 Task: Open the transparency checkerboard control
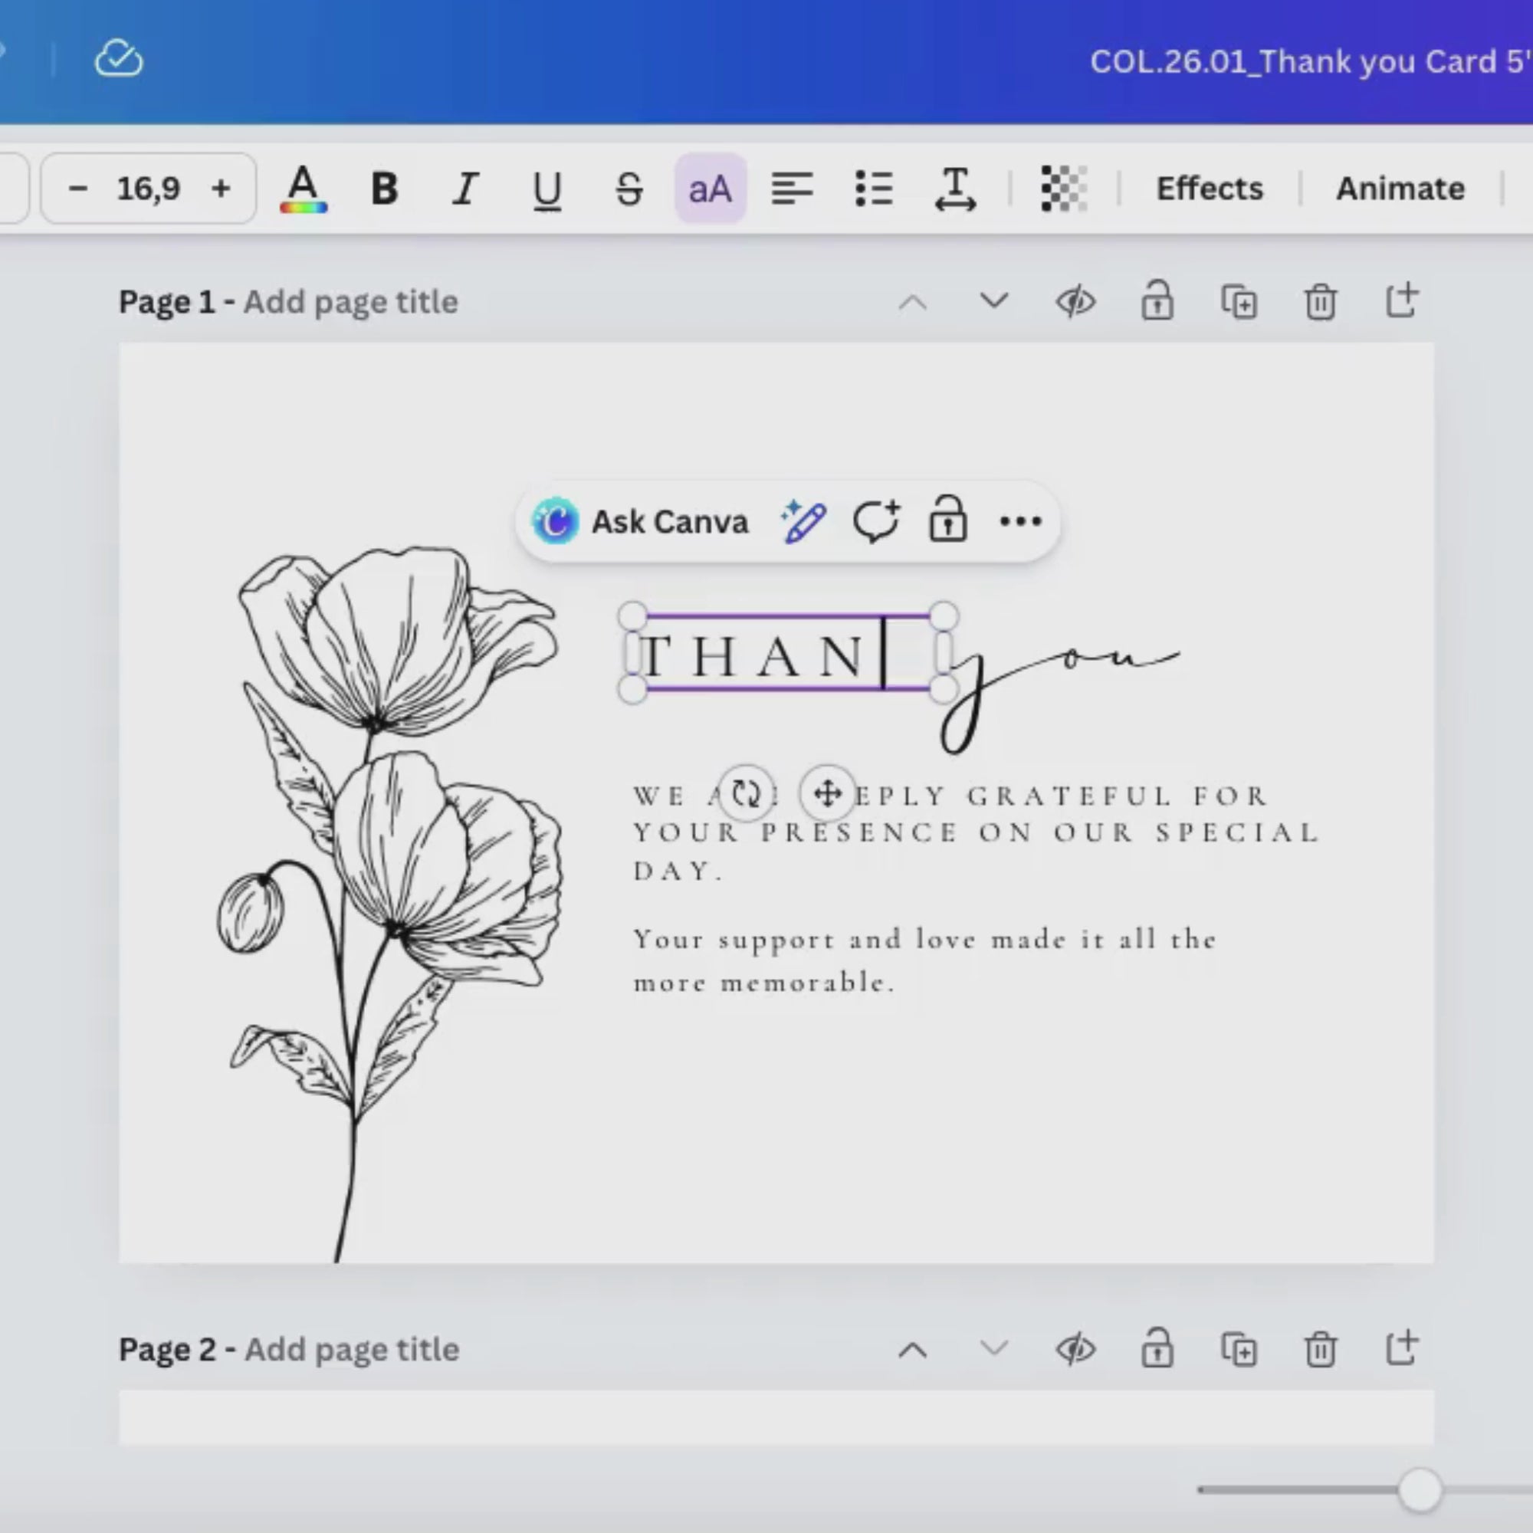tap(1063, 189)
